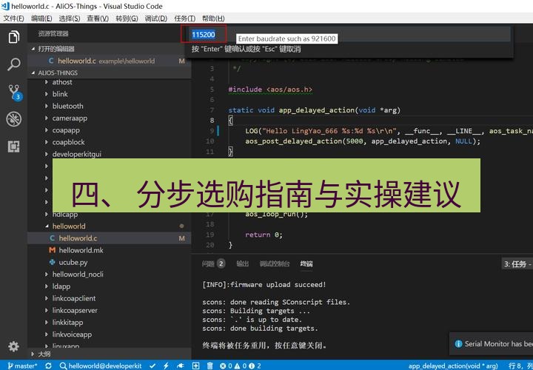Viewport: 533px width, 370px height.
Task: Click the #include <aos/aos.h> code line
Action: [270, 90]
